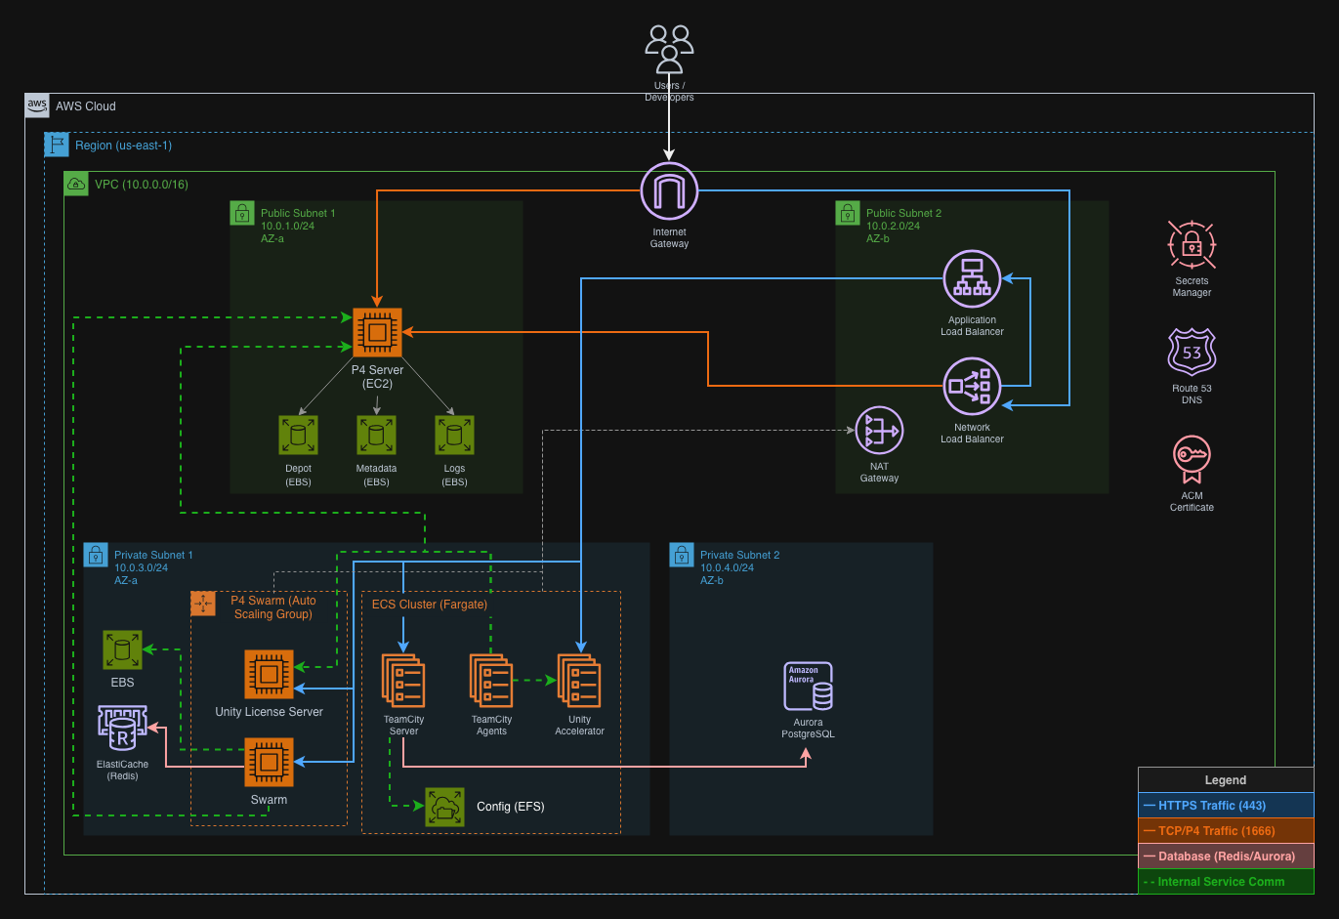Click the Logs EBS volume icon

point(454,436)
